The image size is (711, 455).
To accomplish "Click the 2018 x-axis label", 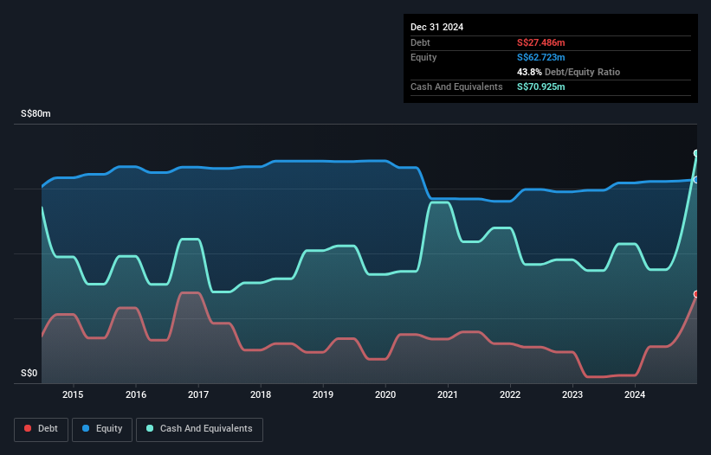I will pyautogui.click(x=261, y=394).
